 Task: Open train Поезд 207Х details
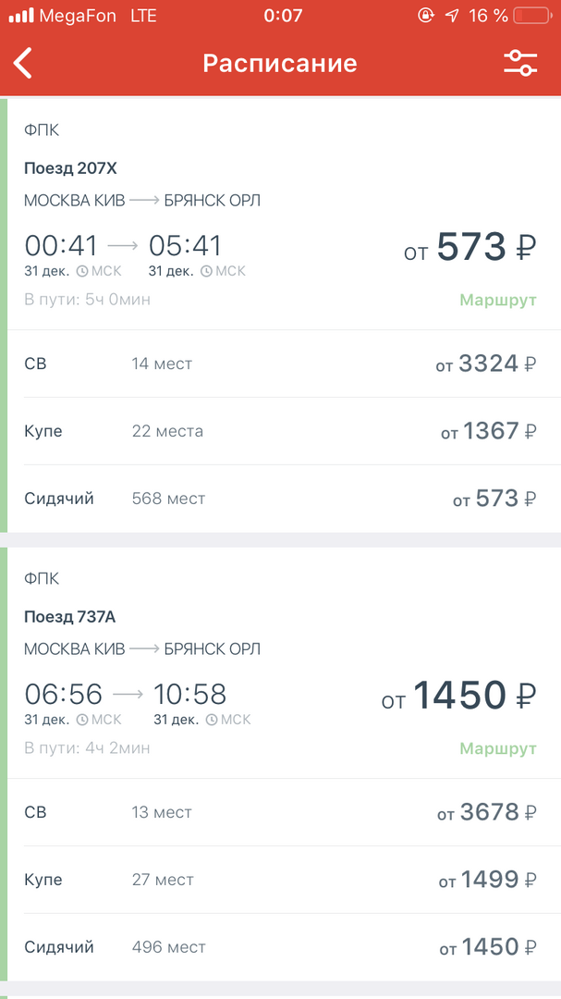coord(70,168)
